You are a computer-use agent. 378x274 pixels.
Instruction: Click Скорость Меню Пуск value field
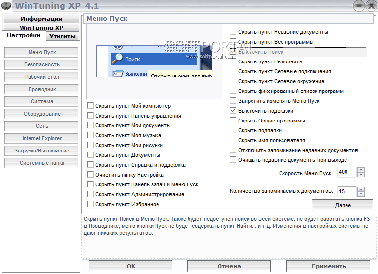(347, 172)
